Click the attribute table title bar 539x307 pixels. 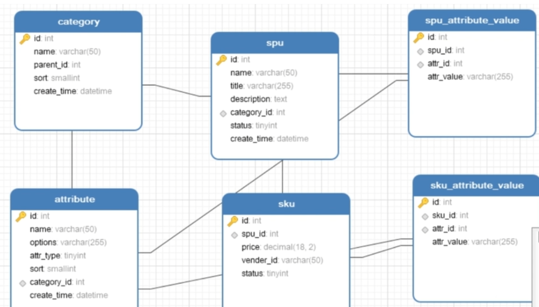click(x=74, y=199)
